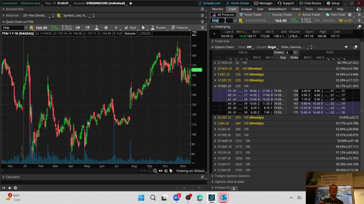Screen dimensions: 364x204
Task: Open the Schwab.com link
Action: (x=209, y=3)
